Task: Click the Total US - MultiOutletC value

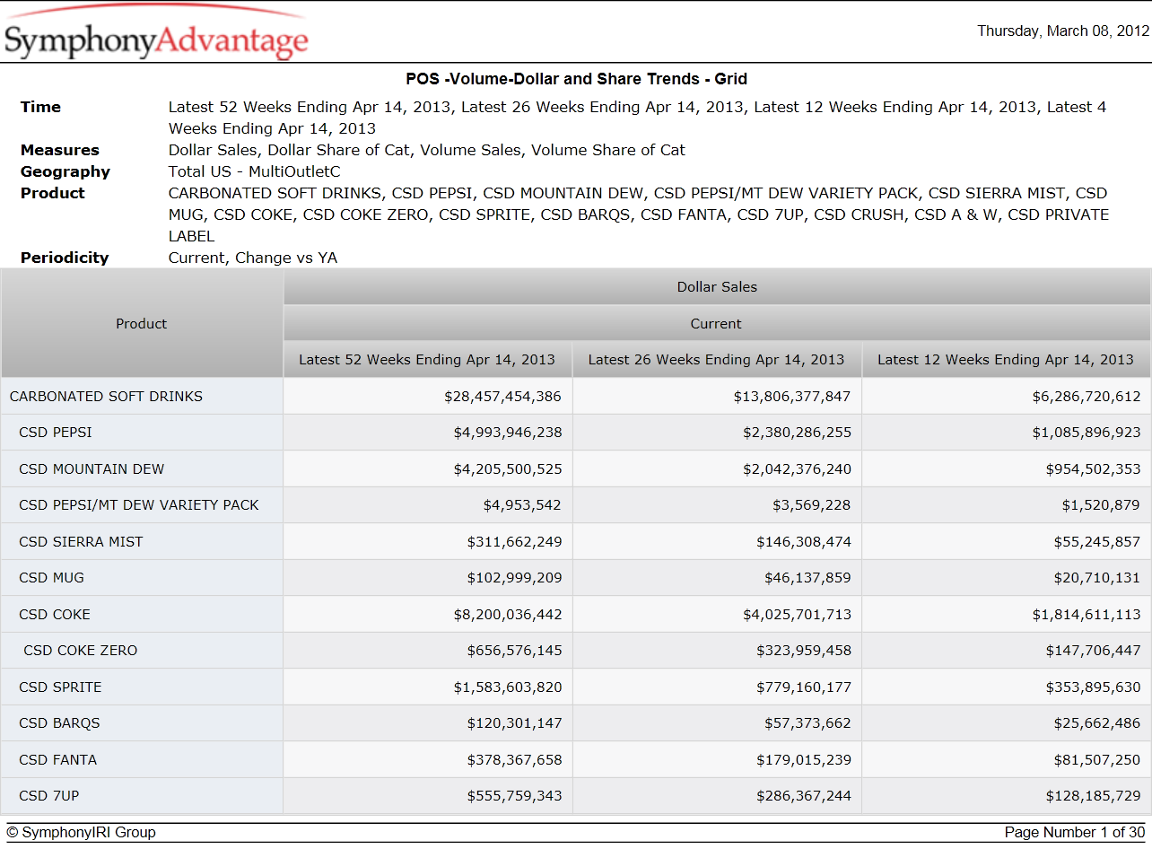Action: pos(255,171)
